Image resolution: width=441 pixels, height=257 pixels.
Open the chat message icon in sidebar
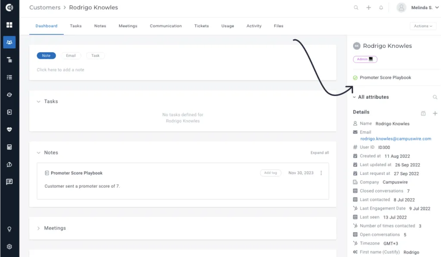click(9, 182)
